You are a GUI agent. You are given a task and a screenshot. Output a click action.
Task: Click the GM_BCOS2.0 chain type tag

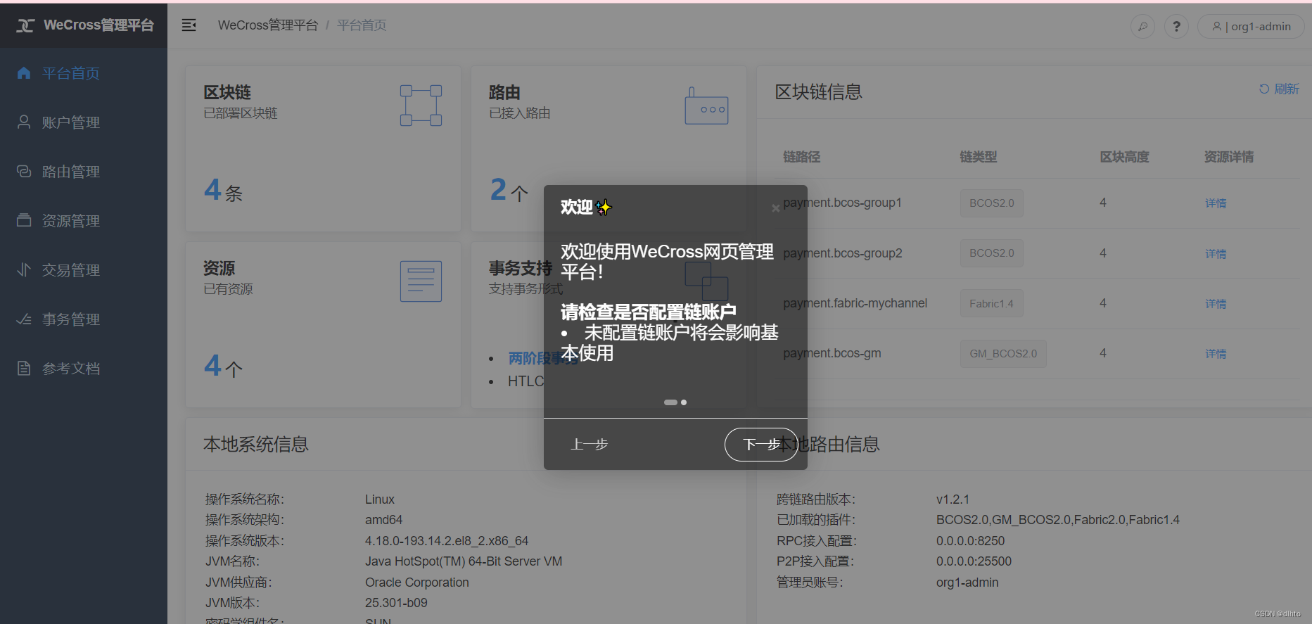tap(1003, 354)
